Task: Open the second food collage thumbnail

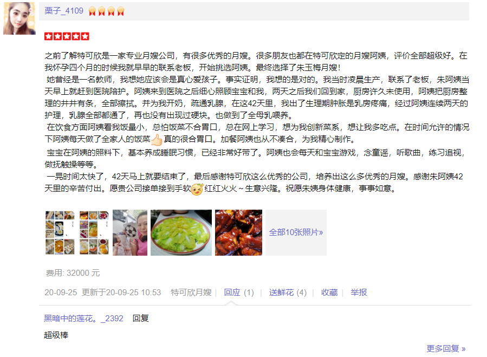Action: [94, 233]
